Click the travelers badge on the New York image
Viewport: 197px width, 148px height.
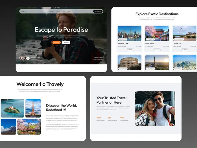click(123, 39)
